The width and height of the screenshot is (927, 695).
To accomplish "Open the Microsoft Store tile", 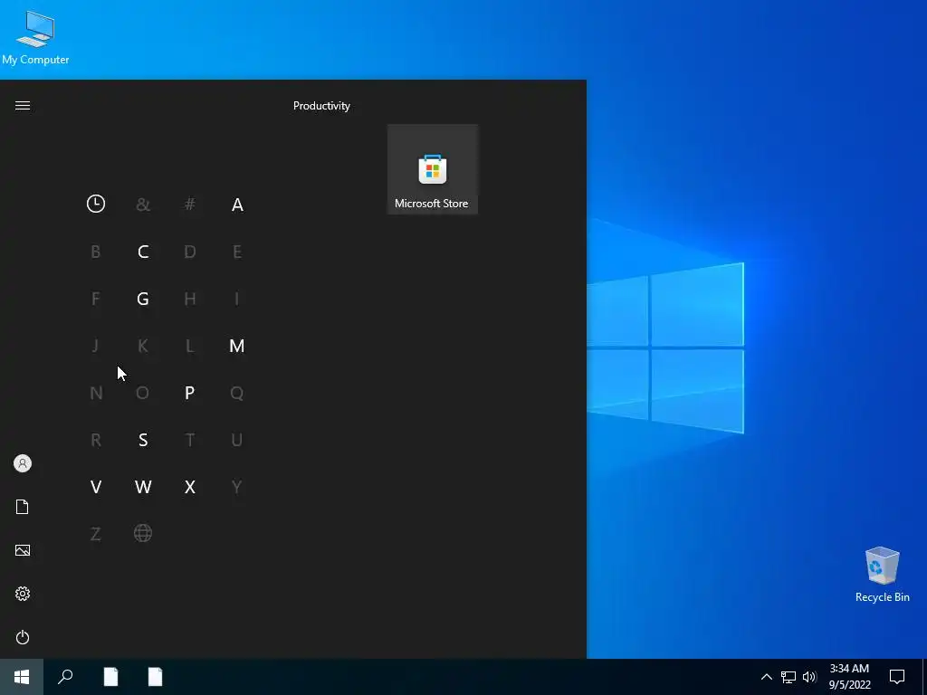I will [432, 169].
